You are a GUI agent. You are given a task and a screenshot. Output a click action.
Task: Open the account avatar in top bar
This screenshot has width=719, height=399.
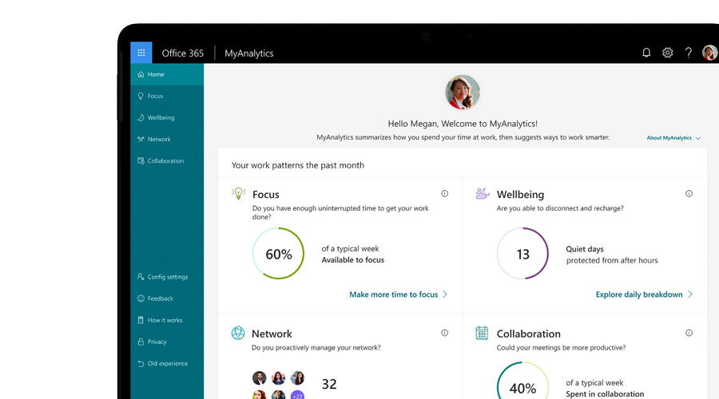[709, 53]
